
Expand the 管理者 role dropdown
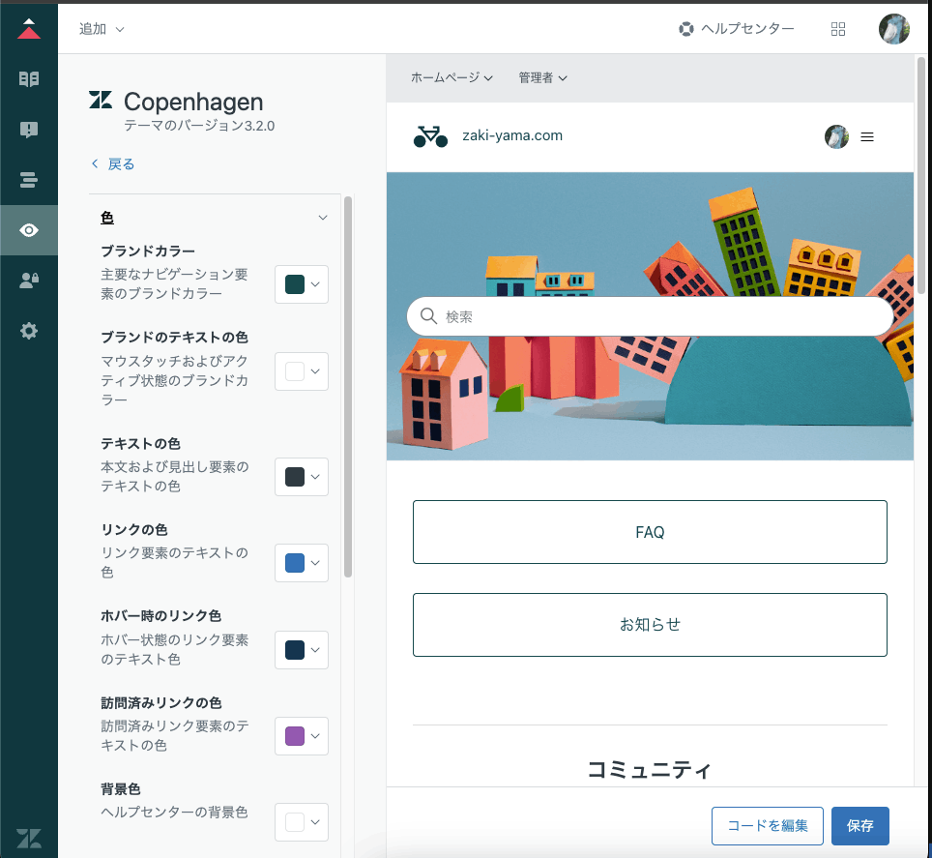tap(542, 77)
